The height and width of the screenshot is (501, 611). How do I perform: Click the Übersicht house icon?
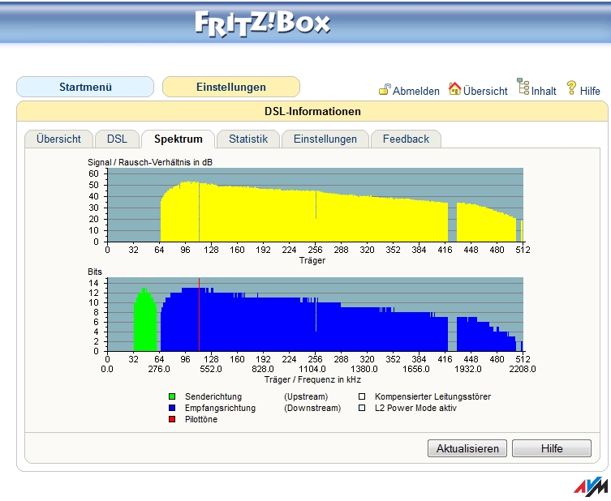click(454, 88)
